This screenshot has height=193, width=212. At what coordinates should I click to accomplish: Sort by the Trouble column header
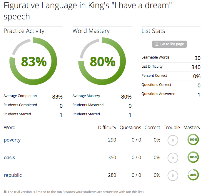(x=172, y=127)
